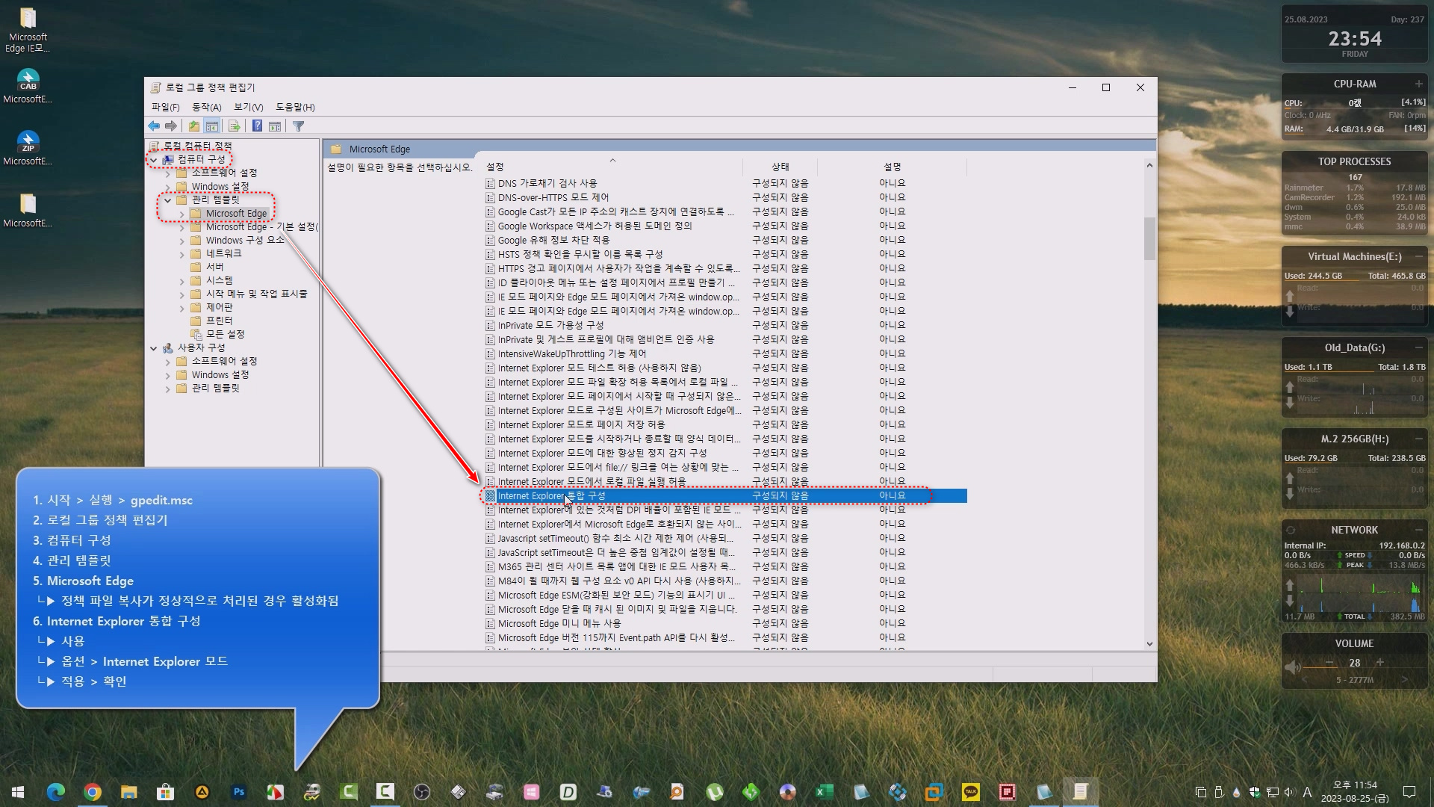Open Photoshop from the taskbar
This screenshot has height=807, width=1434.
click(x=239, y=792)
